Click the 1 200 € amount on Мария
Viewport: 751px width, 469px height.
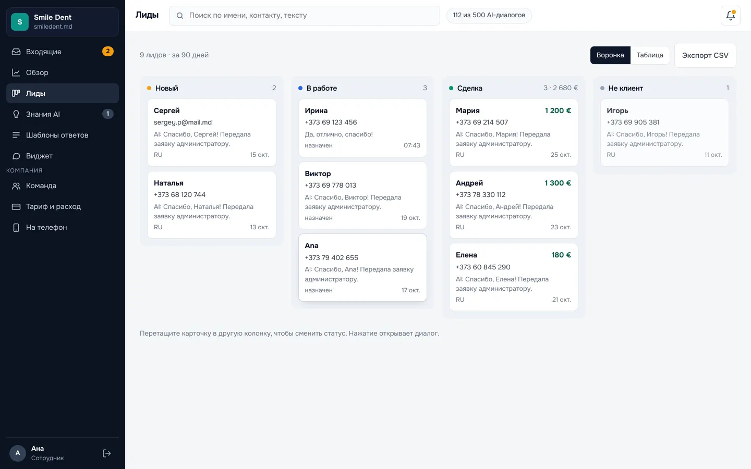point(558,110)
